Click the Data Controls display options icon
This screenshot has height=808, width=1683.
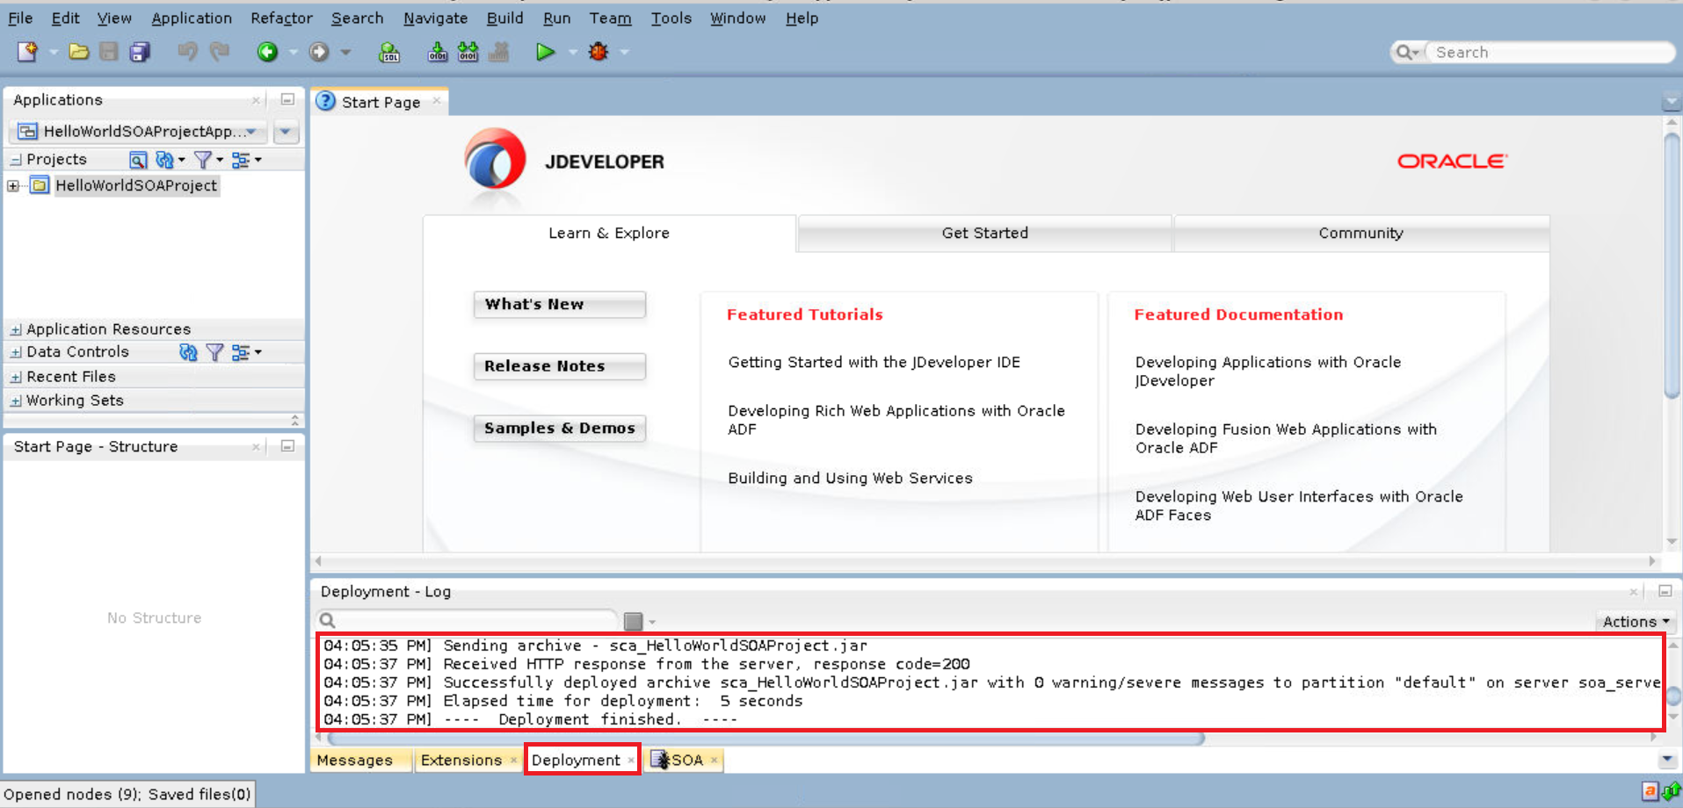point(241,352)
